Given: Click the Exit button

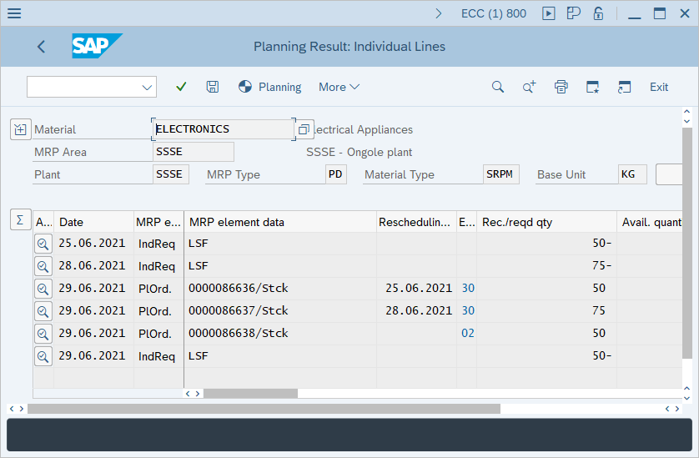Looking at the screenshot, I should pos(659,87).
